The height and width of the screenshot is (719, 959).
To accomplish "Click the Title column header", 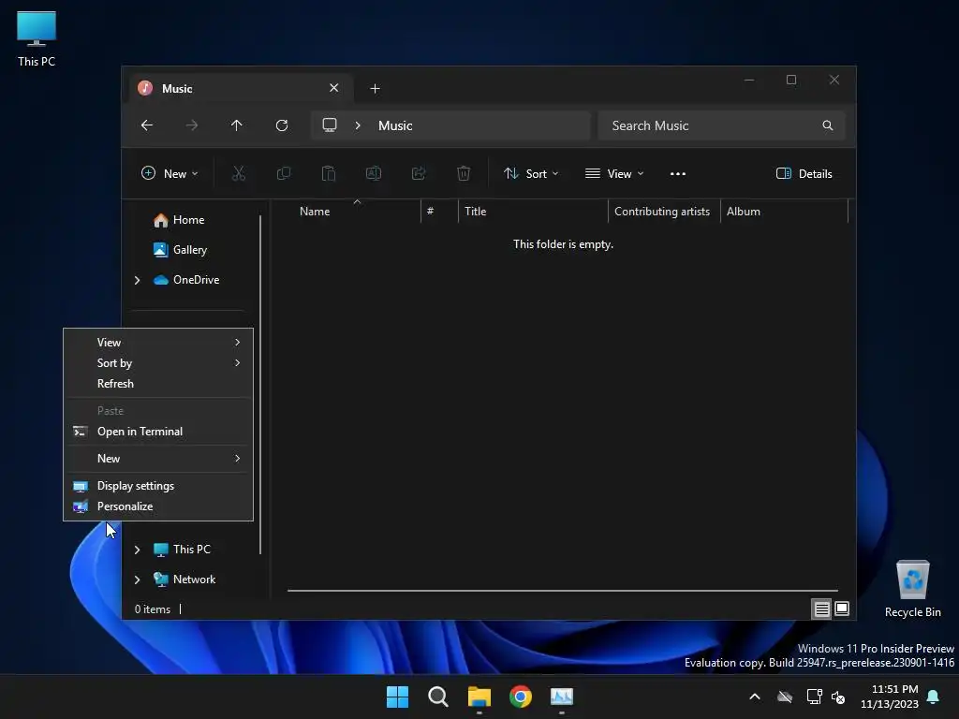I will [533, 212].
